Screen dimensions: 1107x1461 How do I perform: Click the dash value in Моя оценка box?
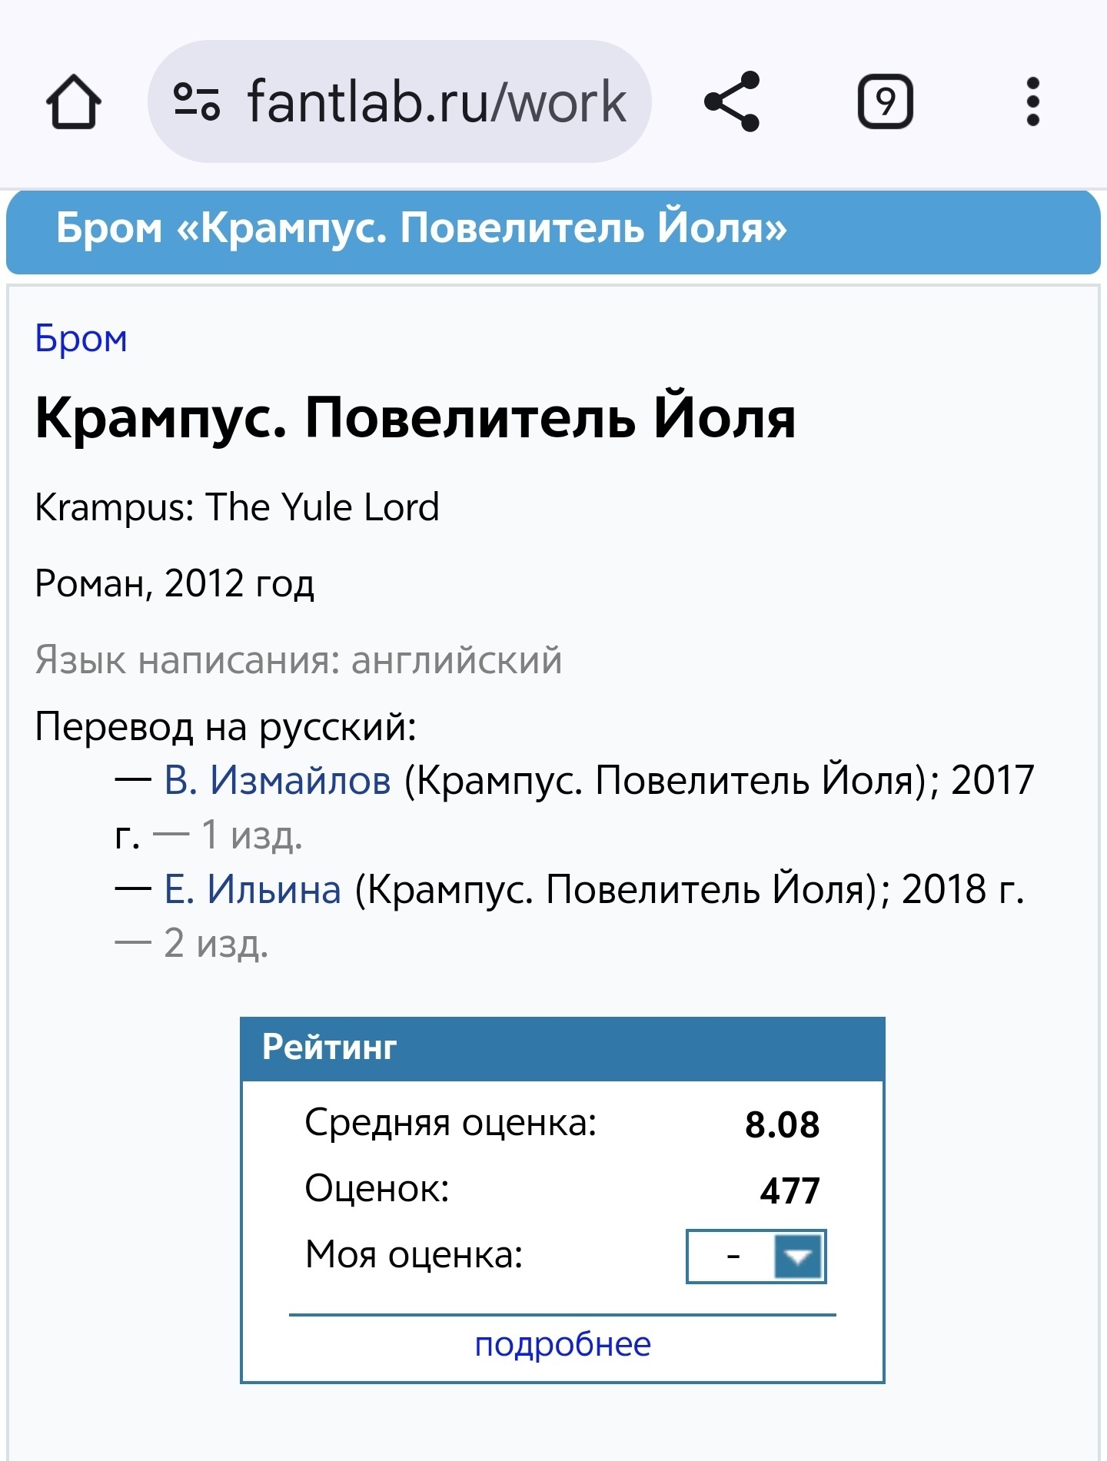point(733,1257)
